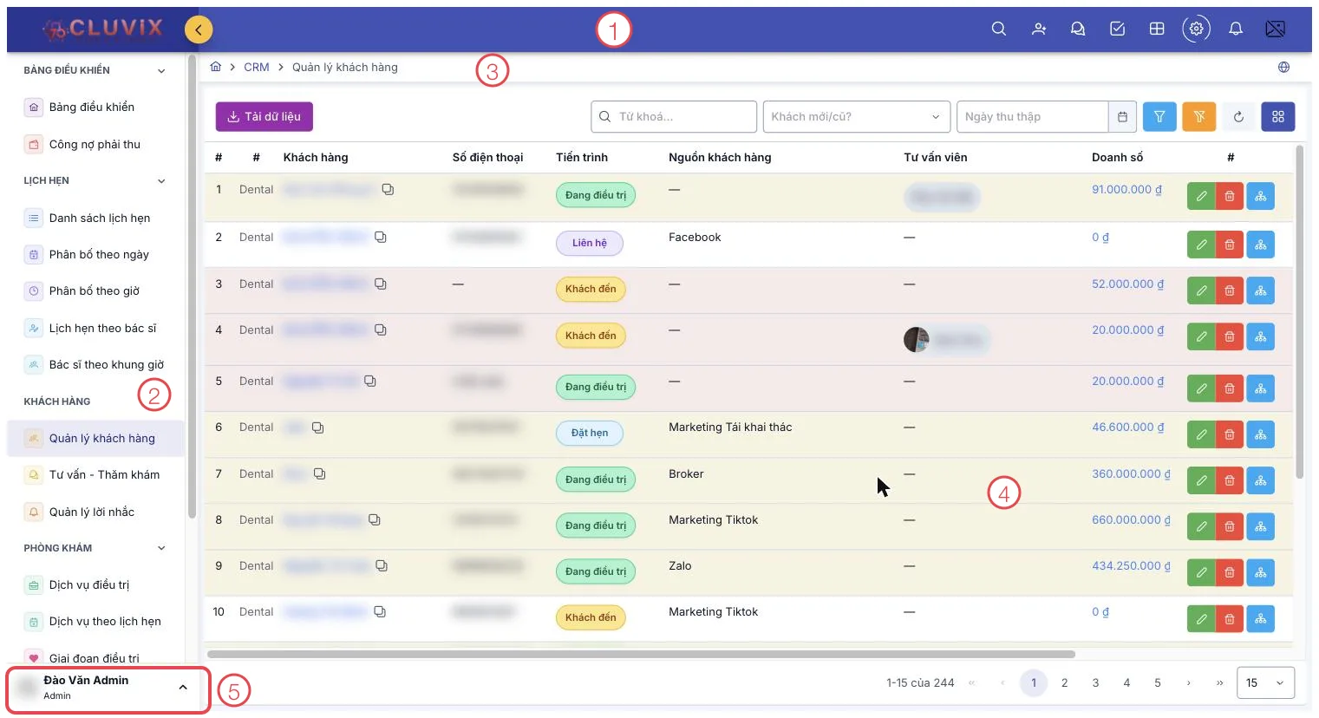Open Công nợ phải thu menu item

(95, 145)
